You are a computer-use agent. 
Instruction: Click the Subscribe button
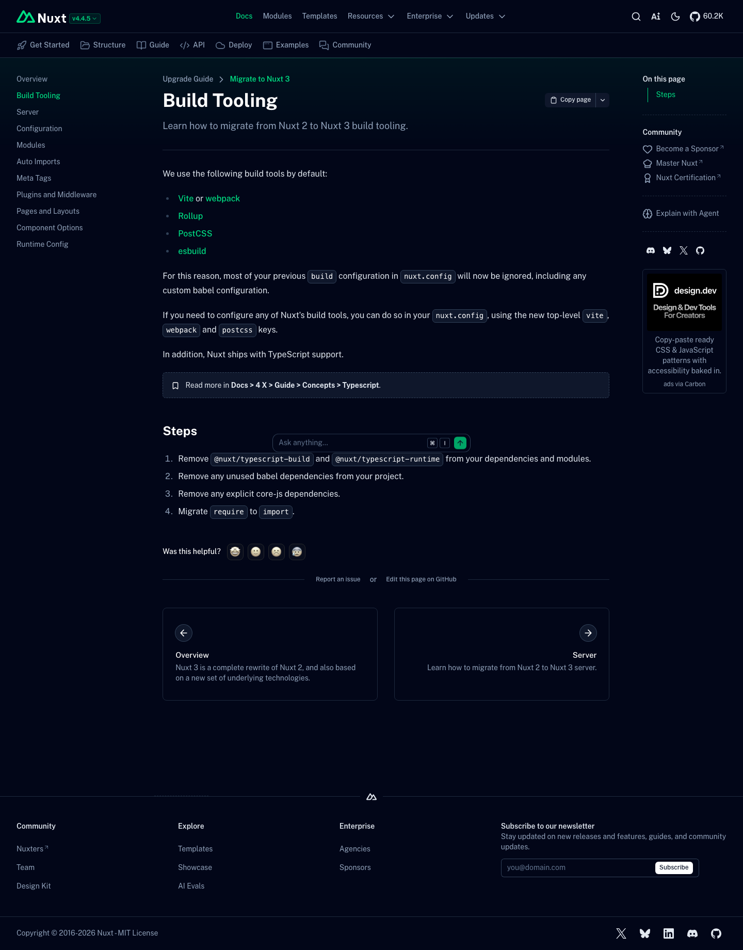(x=674, y=868)
